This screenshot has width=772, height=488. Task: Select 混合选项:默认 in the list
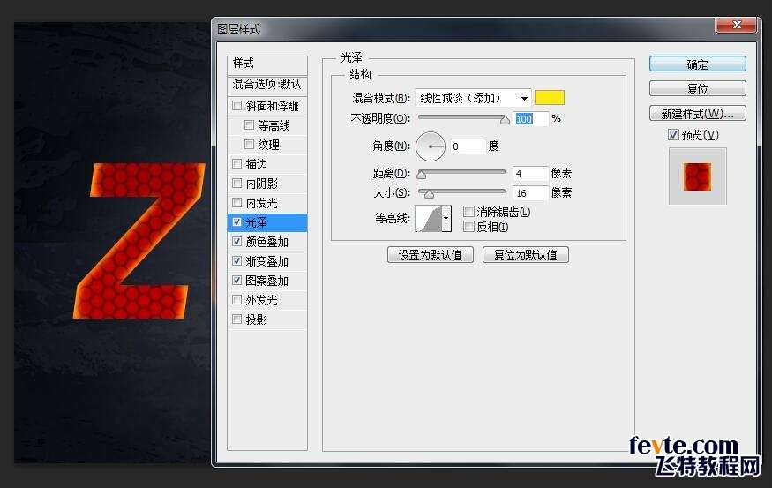click(x=267, y=84)
